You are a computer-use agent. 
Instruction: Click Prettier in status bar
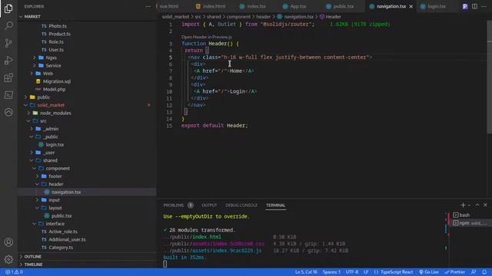click(x=455, y=272)
